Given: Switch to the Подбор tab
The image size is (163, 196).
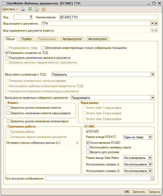Looking at the screenshot, I should pyautogui.click(x=27, y=39).
